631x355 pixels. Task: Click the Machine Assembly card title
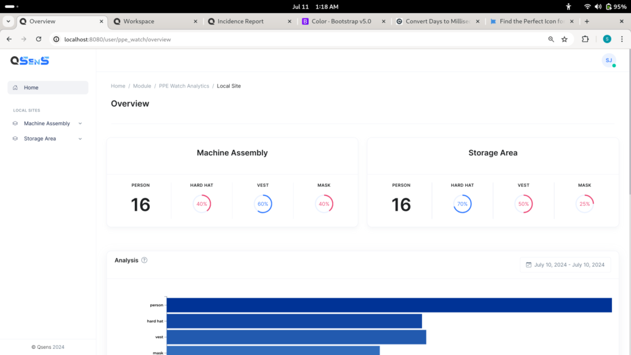(232, 153)
